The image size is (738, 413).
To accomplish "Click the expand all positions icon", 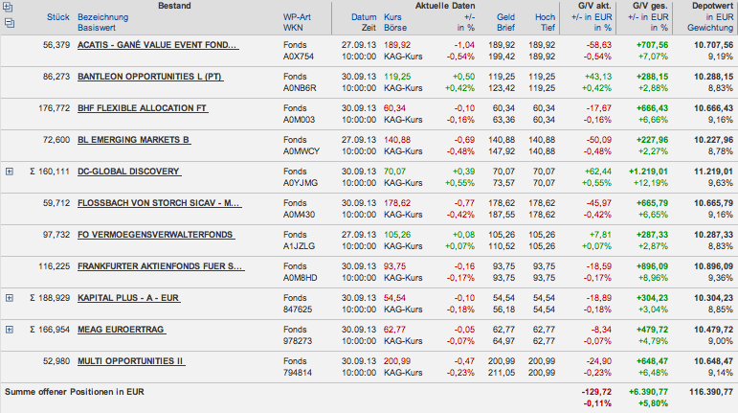I will coord(9,8).
